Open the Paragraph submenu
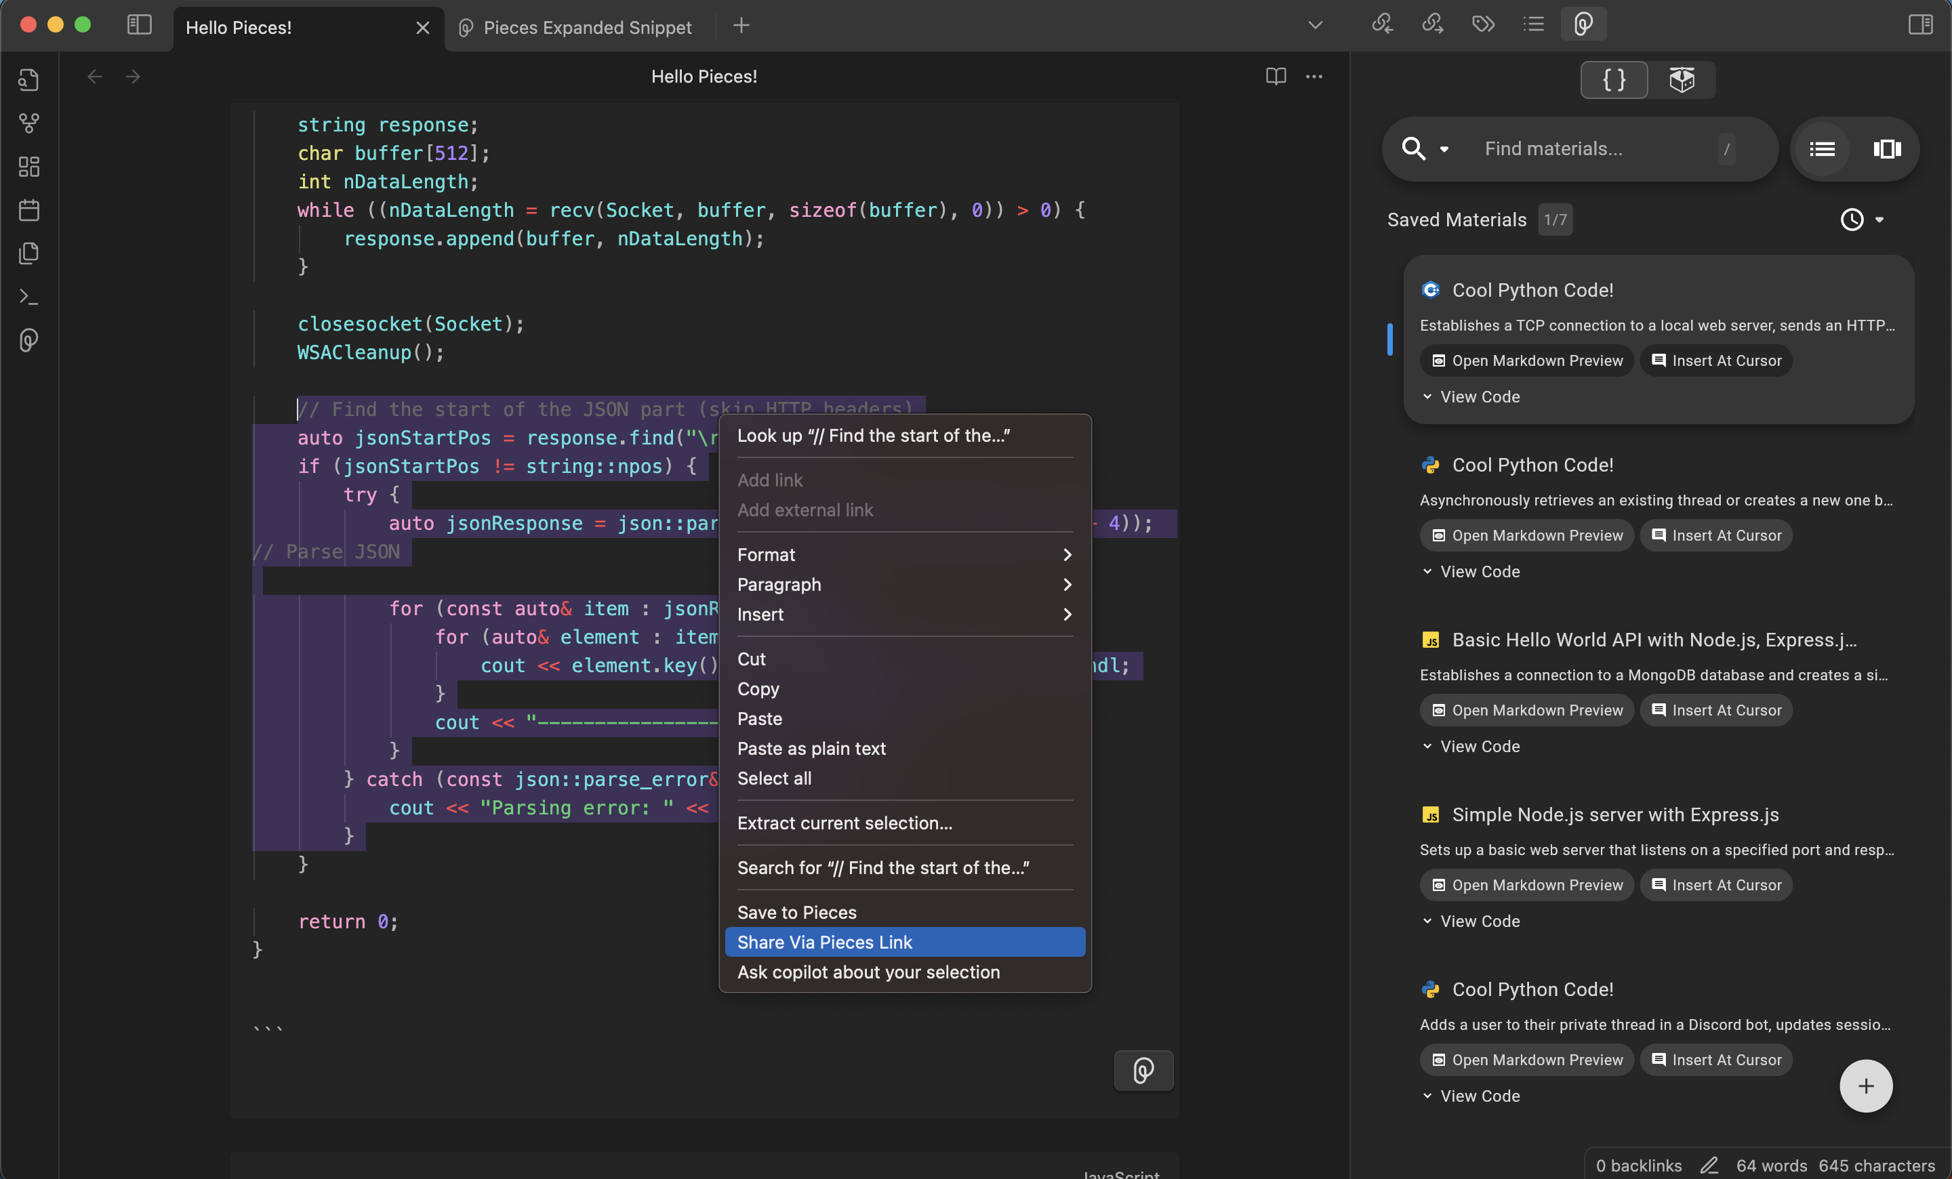 [x=905, y=584]
